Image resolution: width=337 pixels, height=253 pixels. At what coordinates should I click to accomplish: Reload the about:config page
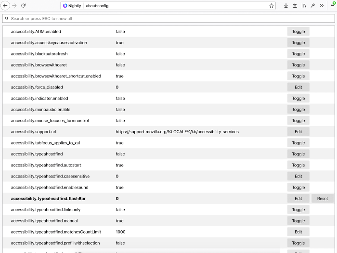click(x=23, y=5)
